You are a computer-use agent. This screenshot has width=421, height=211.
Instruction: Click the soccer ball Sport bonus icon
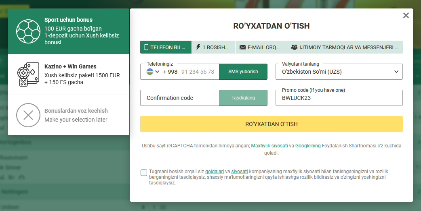pos(28,31)
